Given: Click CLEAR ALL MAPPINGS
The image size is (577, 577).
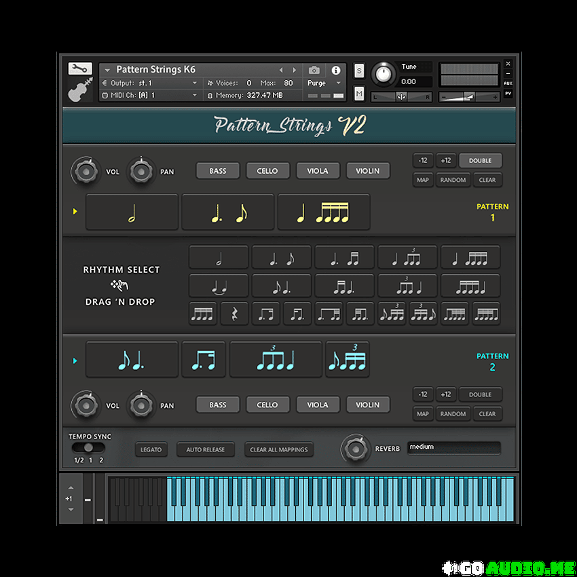Looking at the screenshot, I should tap(279, 449).
